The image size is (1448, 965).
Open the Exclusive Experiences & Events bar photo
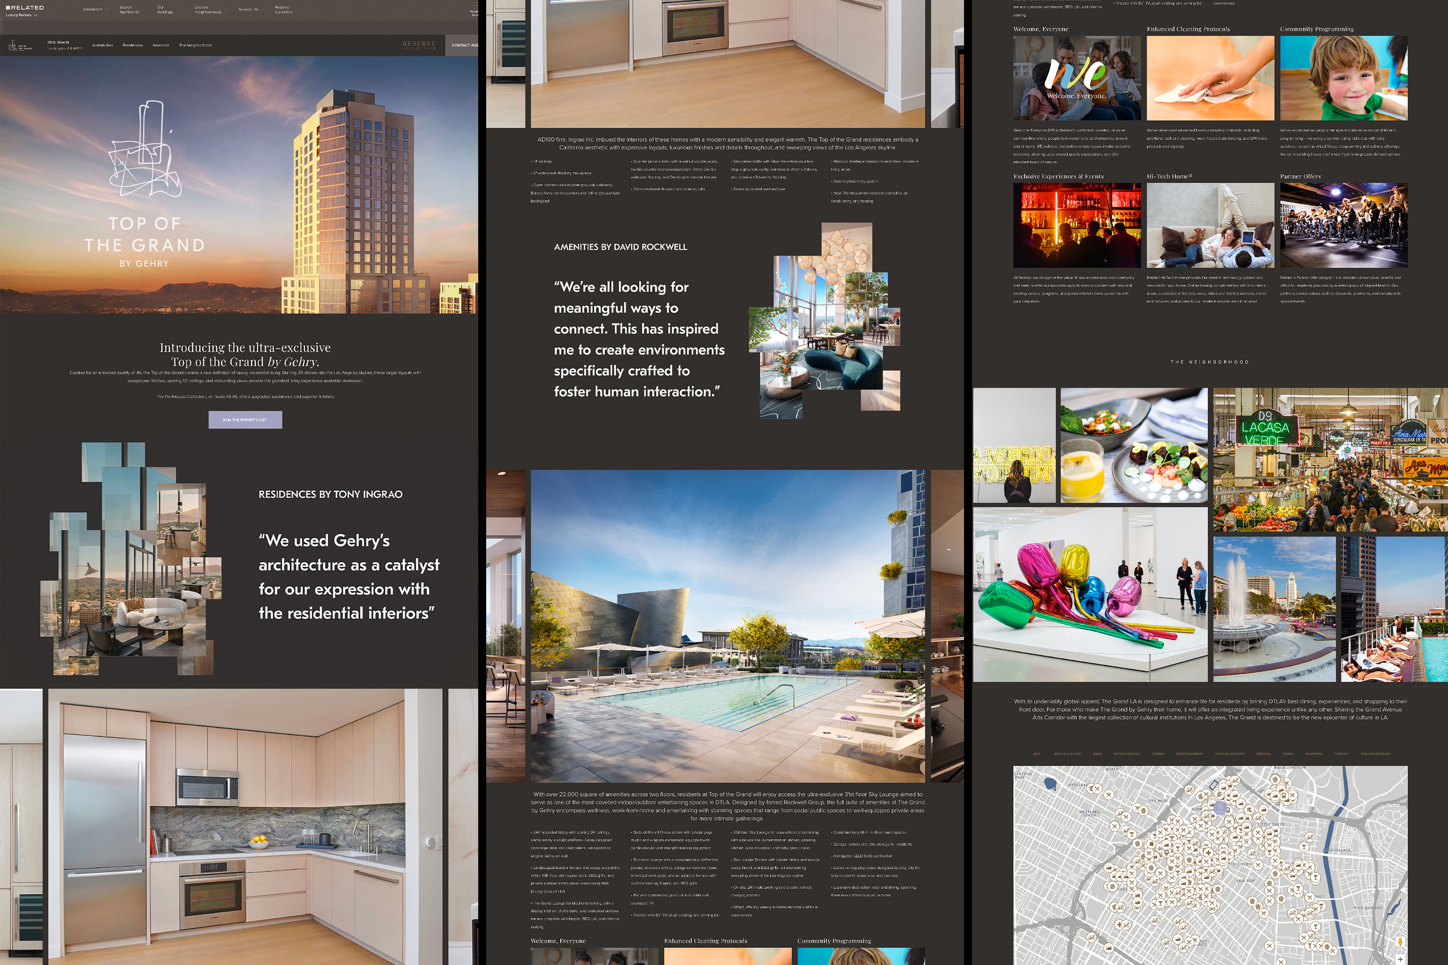pyautogui.click(x=1077, y=225)
